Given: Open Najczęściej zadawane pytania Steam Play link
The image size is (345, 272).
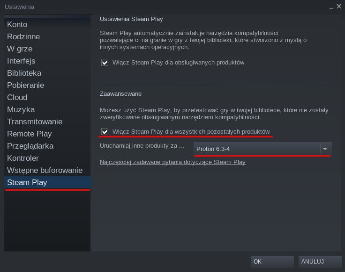Looking at the screenshot, I should coord(172,162).
